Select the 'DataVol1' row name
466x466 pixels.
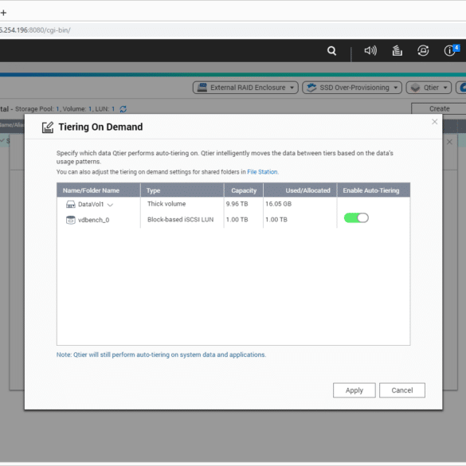[x=91, y=205]
